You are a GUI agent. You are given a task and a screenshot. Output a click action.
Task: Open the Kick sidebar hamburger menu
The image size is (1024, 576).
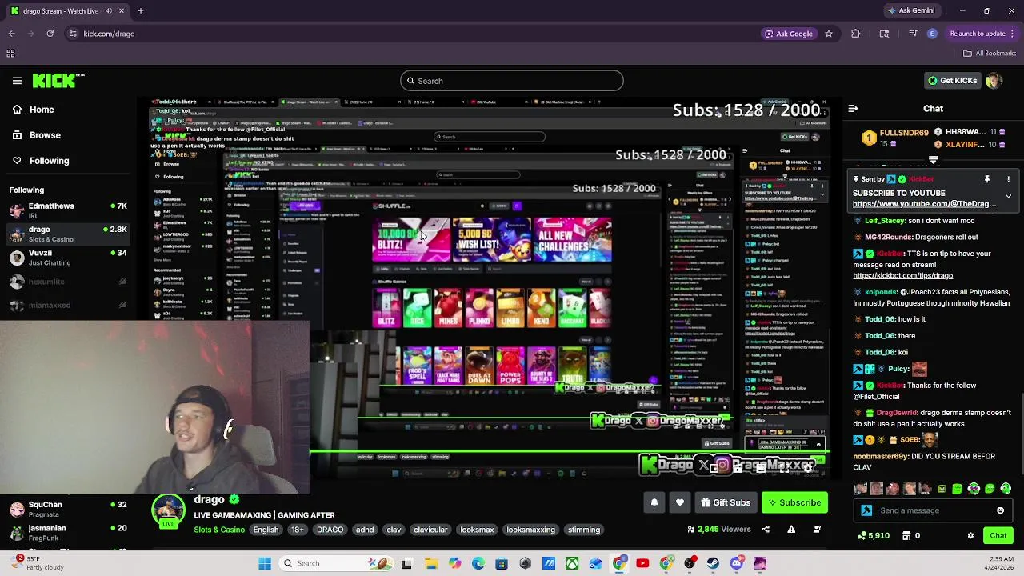(x=17, y=81)
